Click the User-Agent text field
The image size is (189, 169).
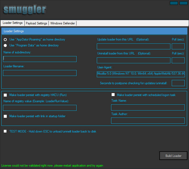coord(141,74)
